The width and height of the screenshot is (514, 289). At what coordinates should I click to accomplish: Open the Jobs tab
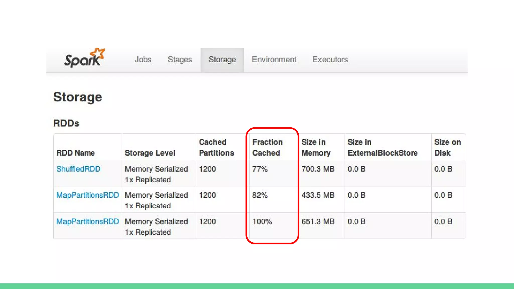(143, 60)
